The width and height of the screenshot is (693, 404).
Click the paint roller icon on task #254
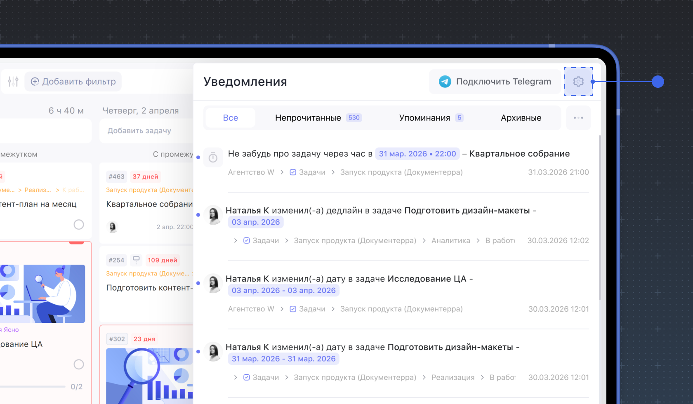(136, 260)
